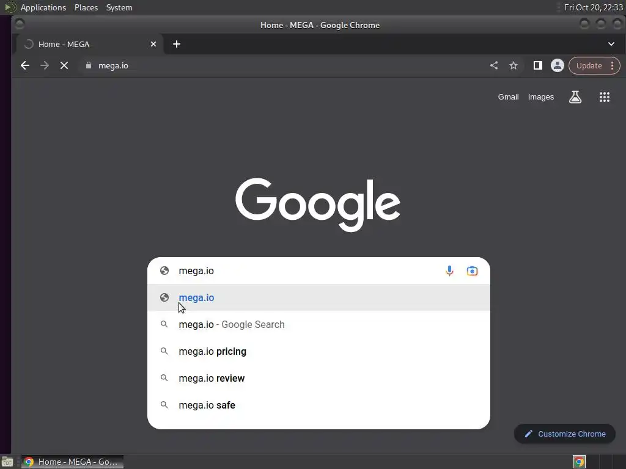Screen dimensions: 626x469
Task: Click pencil icon on Customize Chrome
Action: point(529,434)
